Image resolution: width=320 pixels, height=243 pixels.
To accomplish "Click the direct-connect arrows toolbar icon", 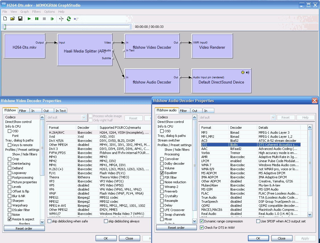I will 61,19.
